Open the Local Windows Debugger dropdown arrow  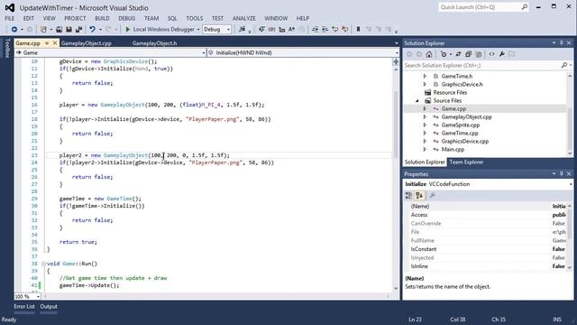(x=198, y=30)
